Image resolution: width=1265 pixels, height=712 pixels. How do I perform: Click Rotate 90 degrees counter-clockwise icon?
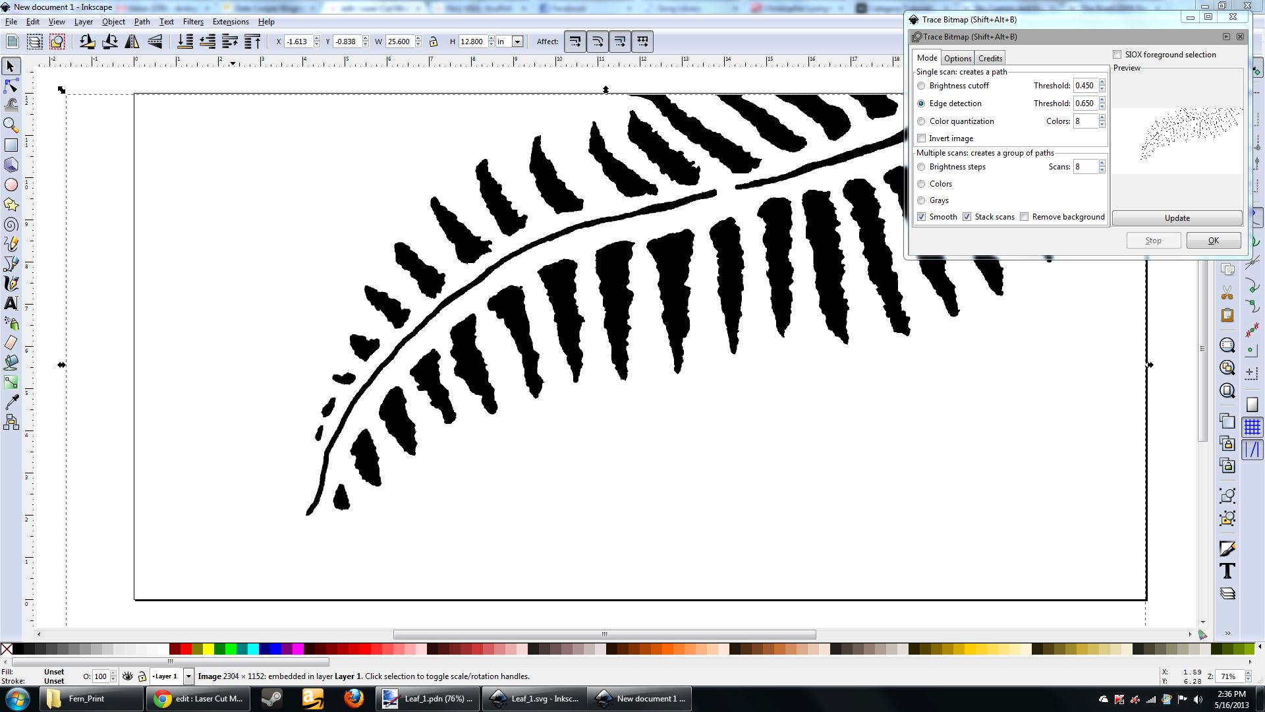(x=87, y=42)
